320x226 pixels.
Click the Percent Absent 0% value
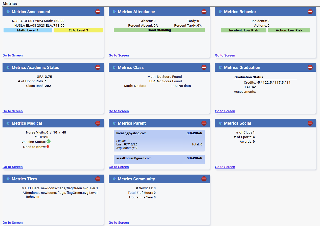tap(156, 26)
